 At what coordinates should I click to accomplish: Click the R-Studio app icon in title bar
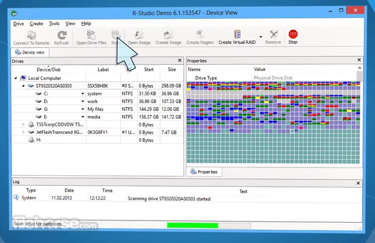coord(14,13)
